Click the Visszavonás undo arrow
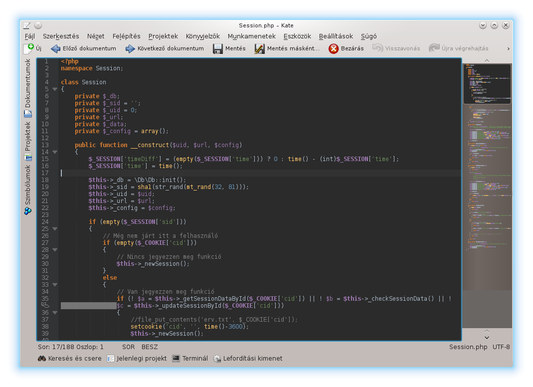This screenshot has height=387, width=533. [377, 48]
